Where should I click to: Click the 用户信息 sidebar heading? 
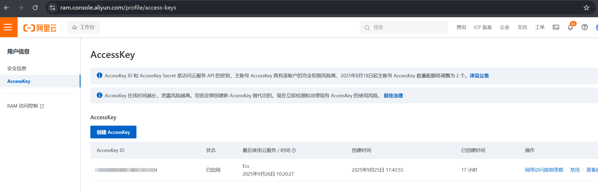click(x=18, y=52)
